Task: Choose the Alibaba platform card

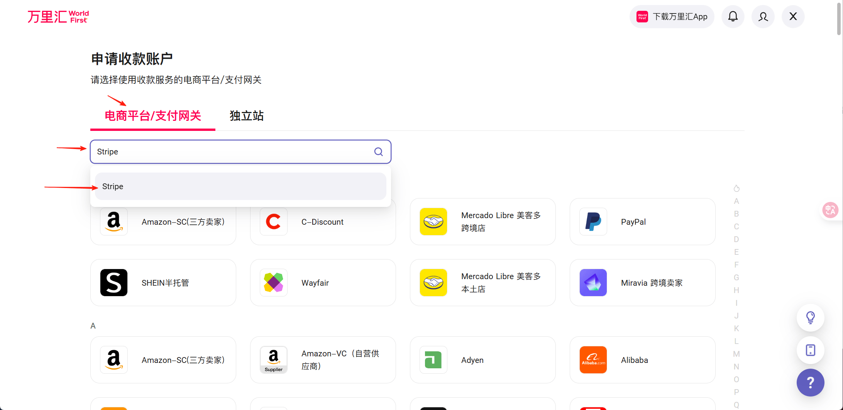Action: (642, 360)
